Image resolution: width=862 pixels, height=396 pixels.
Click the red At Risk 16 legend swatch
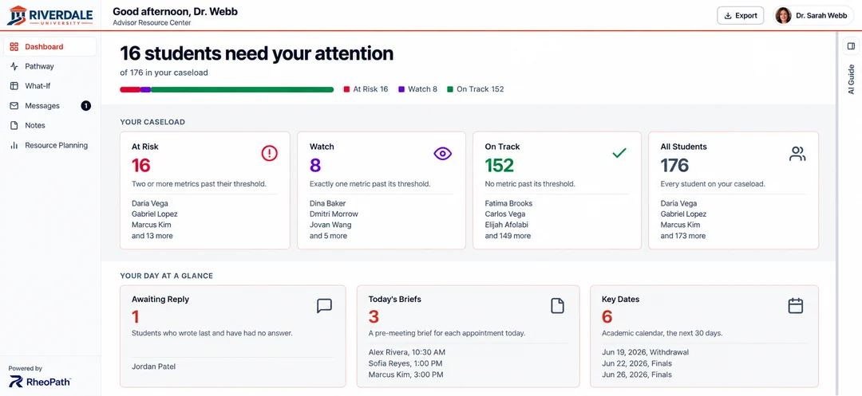point(347,89)
